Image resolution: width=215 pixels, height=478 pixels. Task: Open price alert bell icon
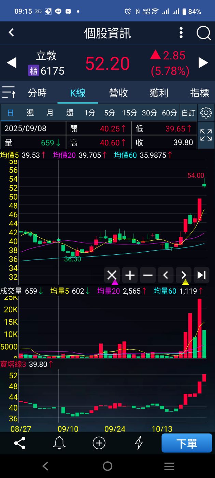[59, 443]
